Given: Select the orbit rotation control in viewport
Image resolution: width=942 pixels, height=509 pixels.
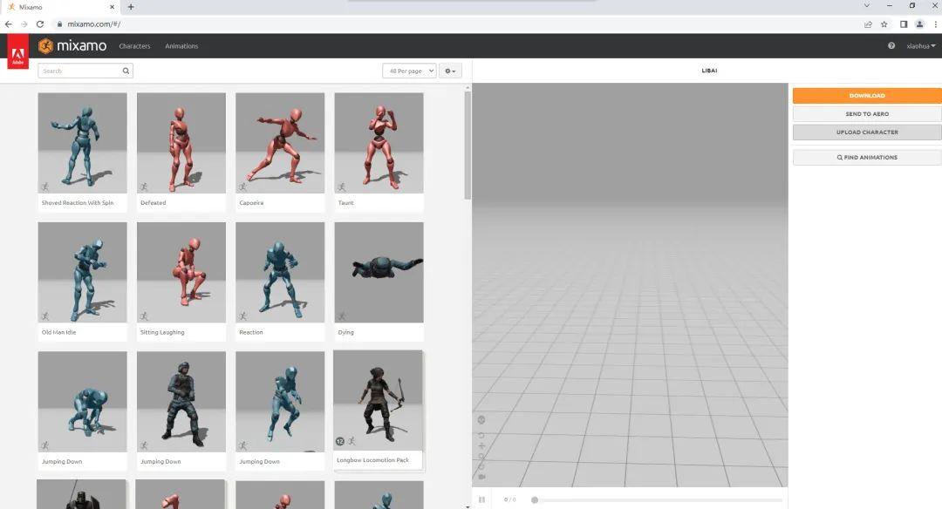Looking at the screenshot, I should (481, 436).
